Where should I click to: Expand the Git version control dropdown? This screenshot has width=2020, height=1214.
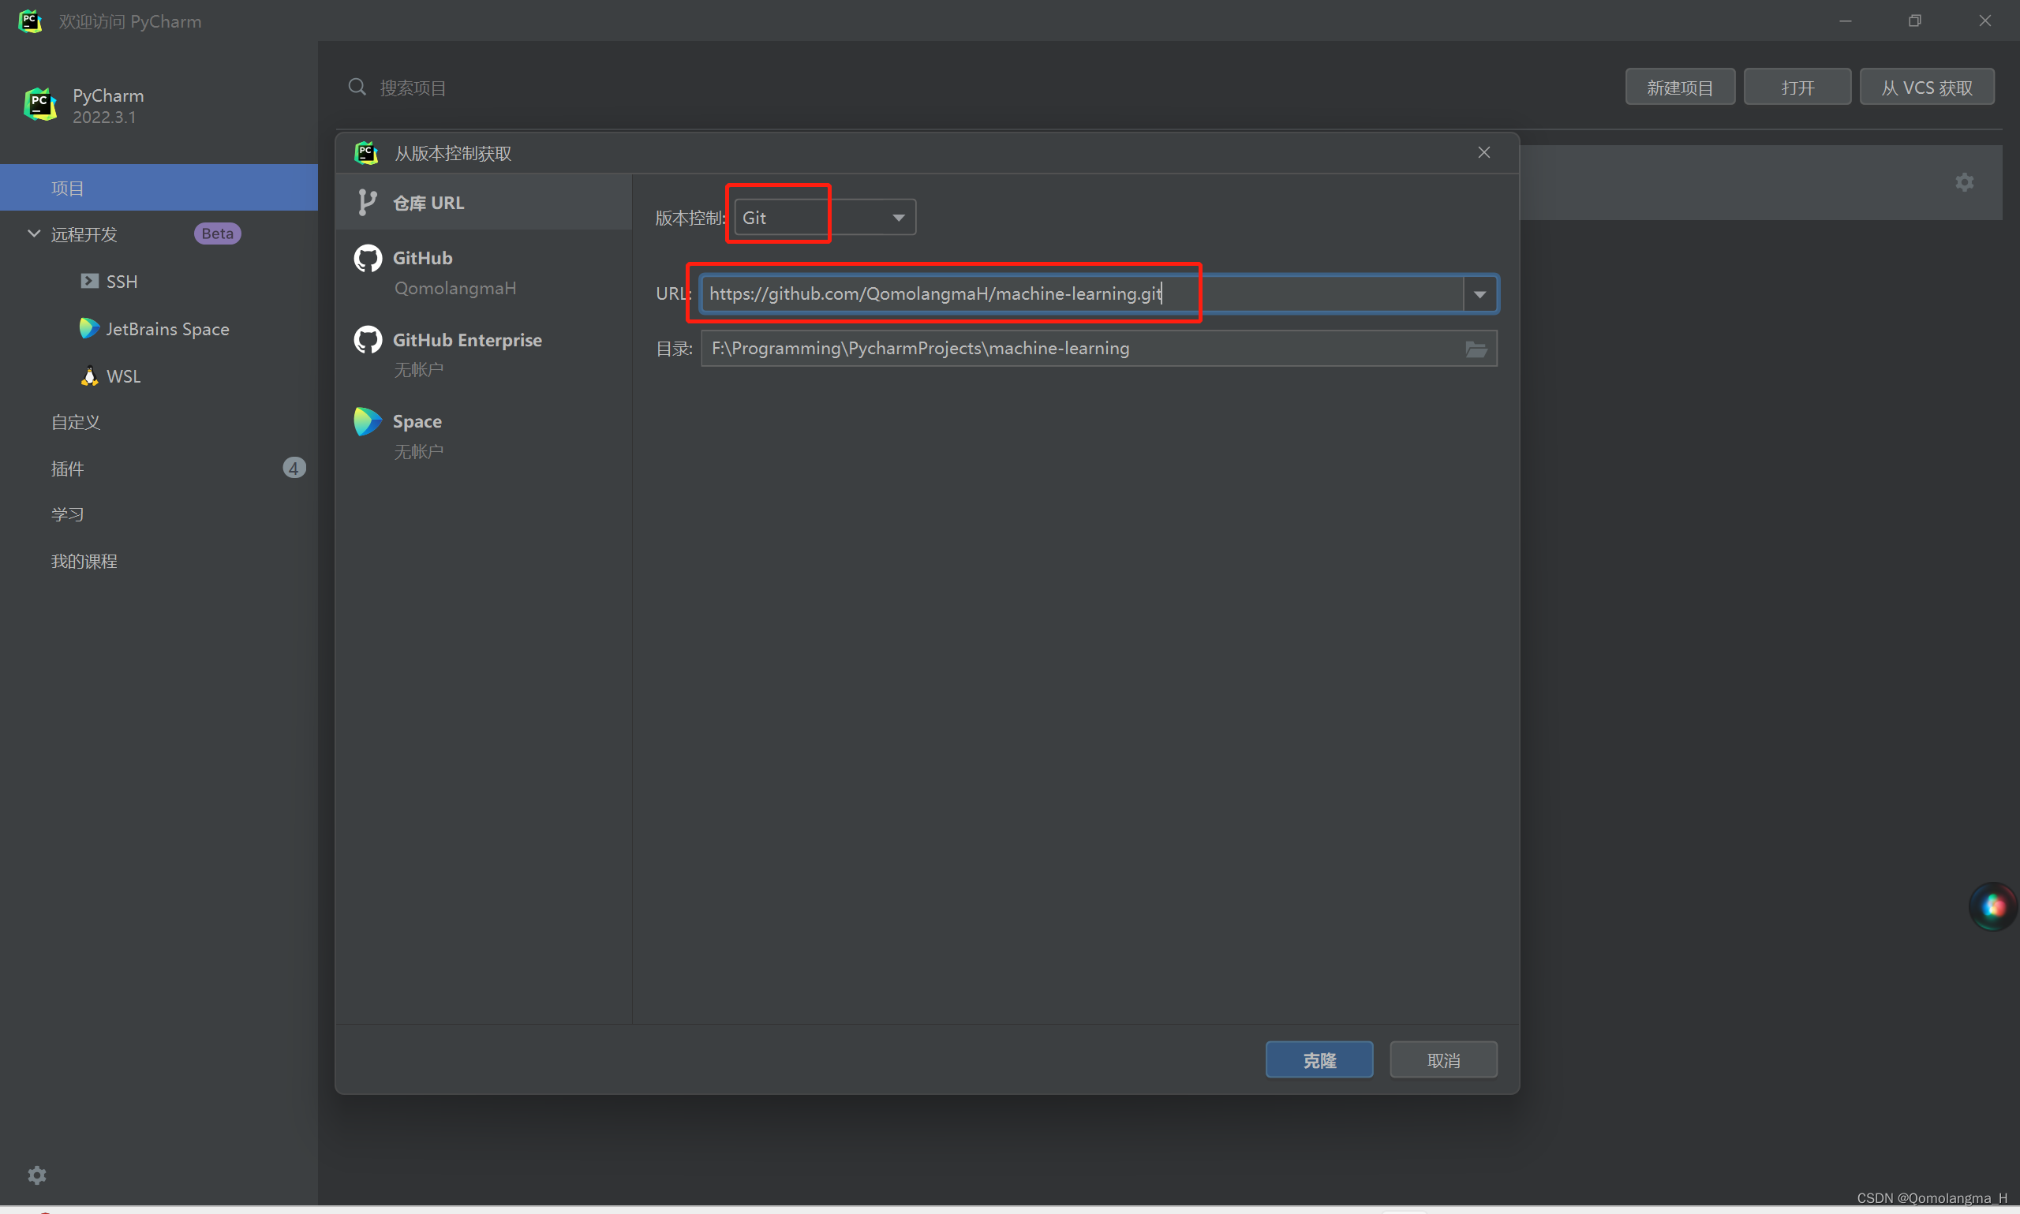[897, 217]
